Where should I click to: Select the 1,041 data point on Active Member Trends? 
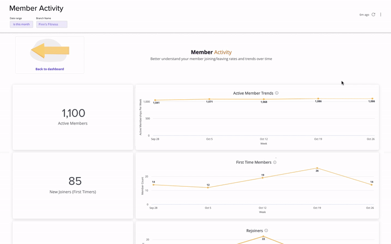(x=155, y=100)
